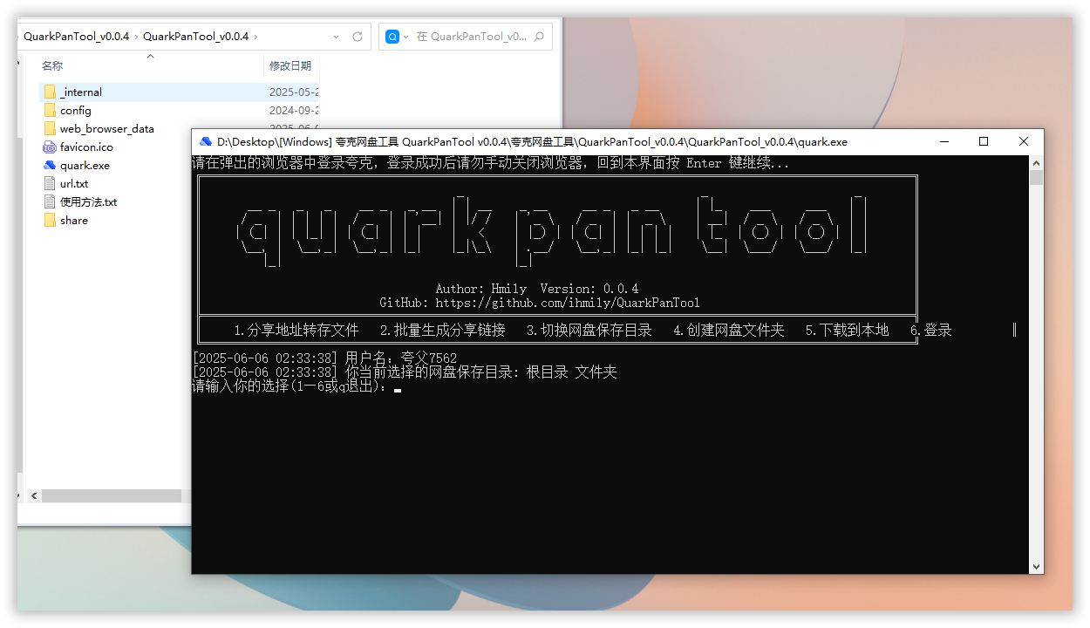Click the _internal folder name
The width and height of the screenshot is (1090, 628).
(x=81, y=92)
